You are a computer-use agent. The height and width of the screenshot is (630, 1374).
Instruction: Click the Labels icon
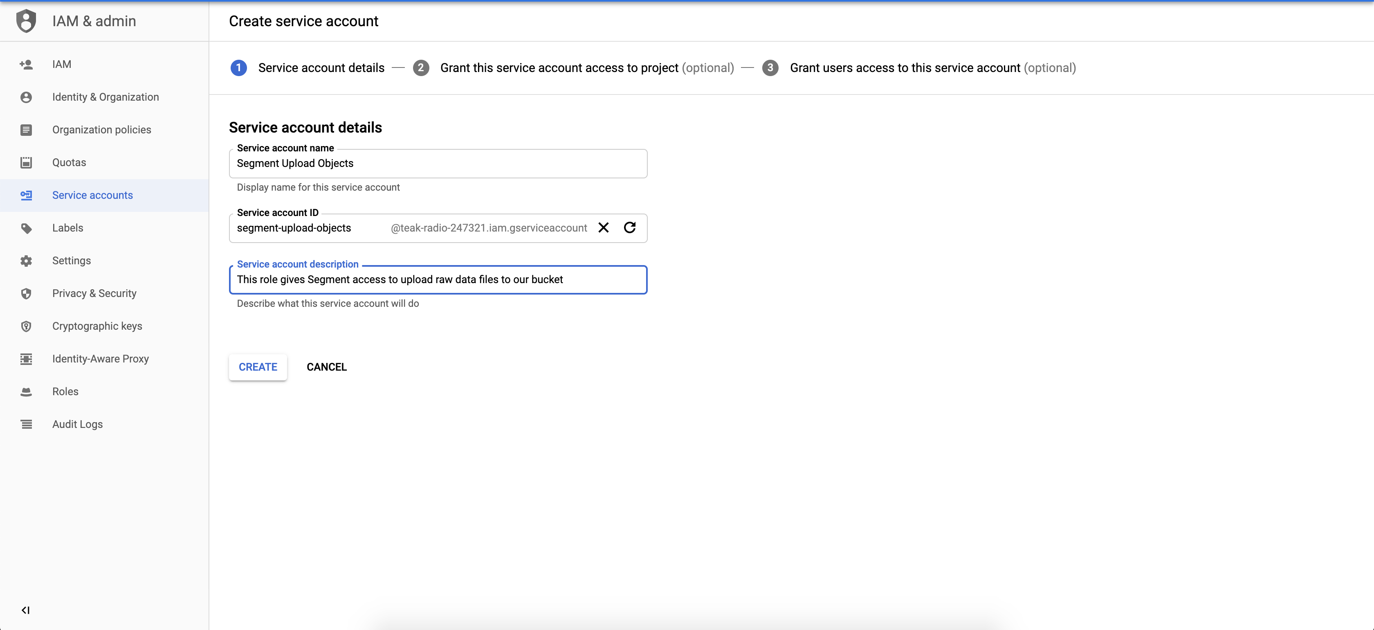click(26, 228)
